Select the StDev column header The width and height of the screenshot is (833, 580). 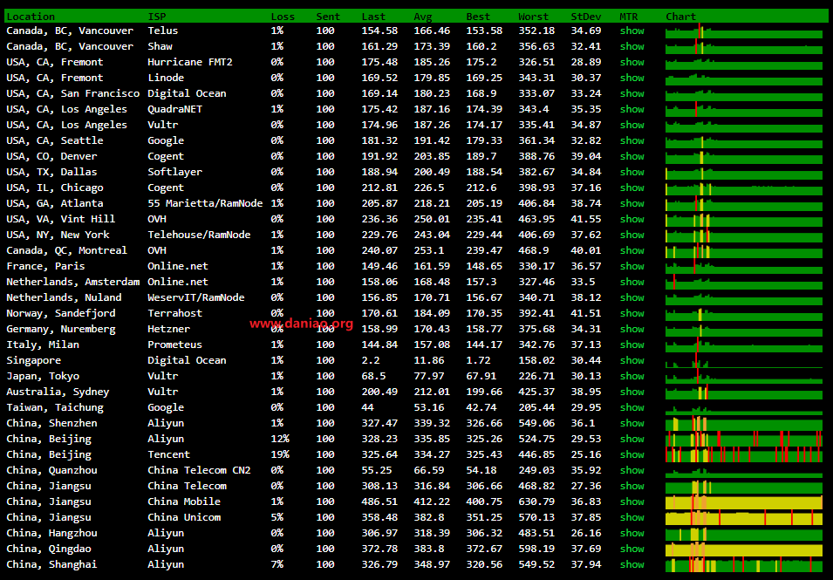tap(586, 17)
